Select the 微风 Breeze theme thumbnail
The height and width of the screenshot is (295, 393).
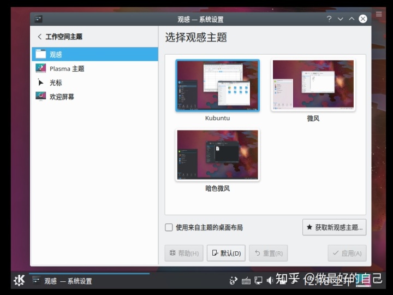(x=313, y=85)
